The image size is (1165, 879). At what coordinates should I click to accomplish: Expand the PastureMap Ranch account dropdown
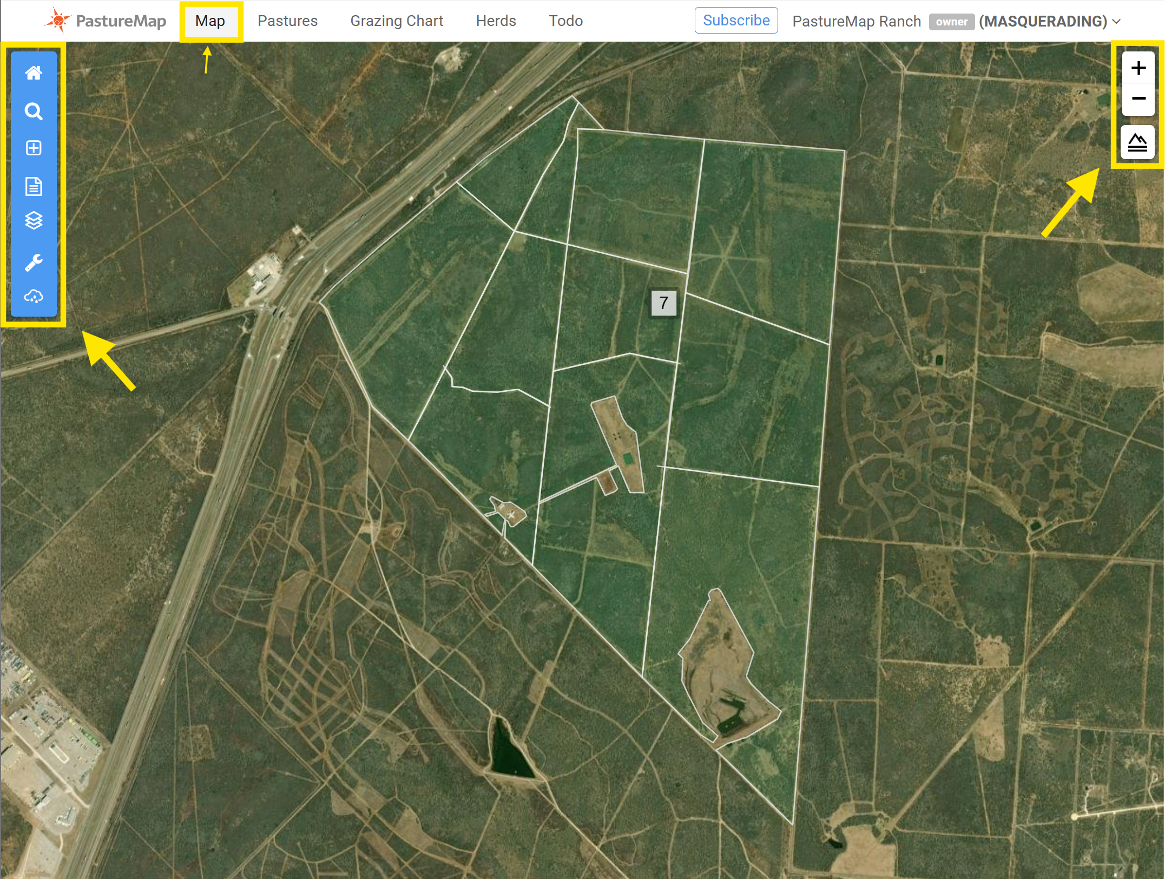point(956,22)
